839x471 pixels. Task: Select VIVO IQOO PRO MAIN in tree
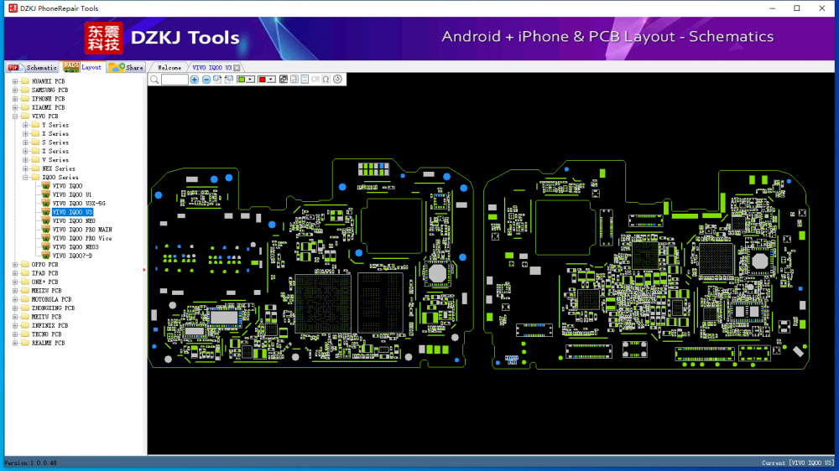(x=81, y=230)
